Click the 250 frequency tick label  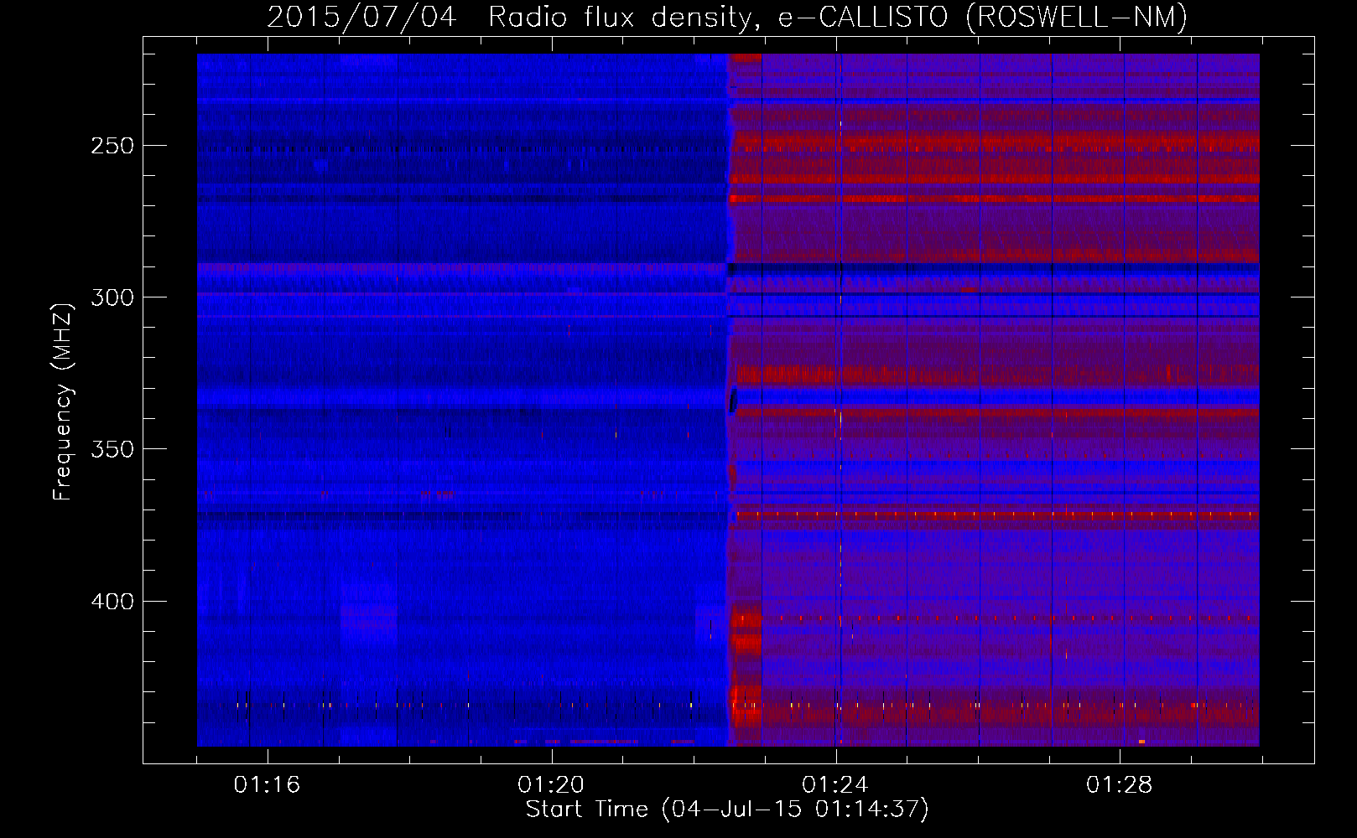coord(112,146)
